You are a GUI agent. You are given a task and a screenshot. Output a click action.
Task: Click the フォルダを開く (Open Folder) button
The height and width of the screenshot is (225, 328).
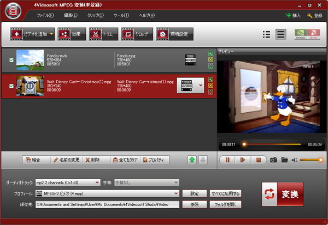point(225,204)
